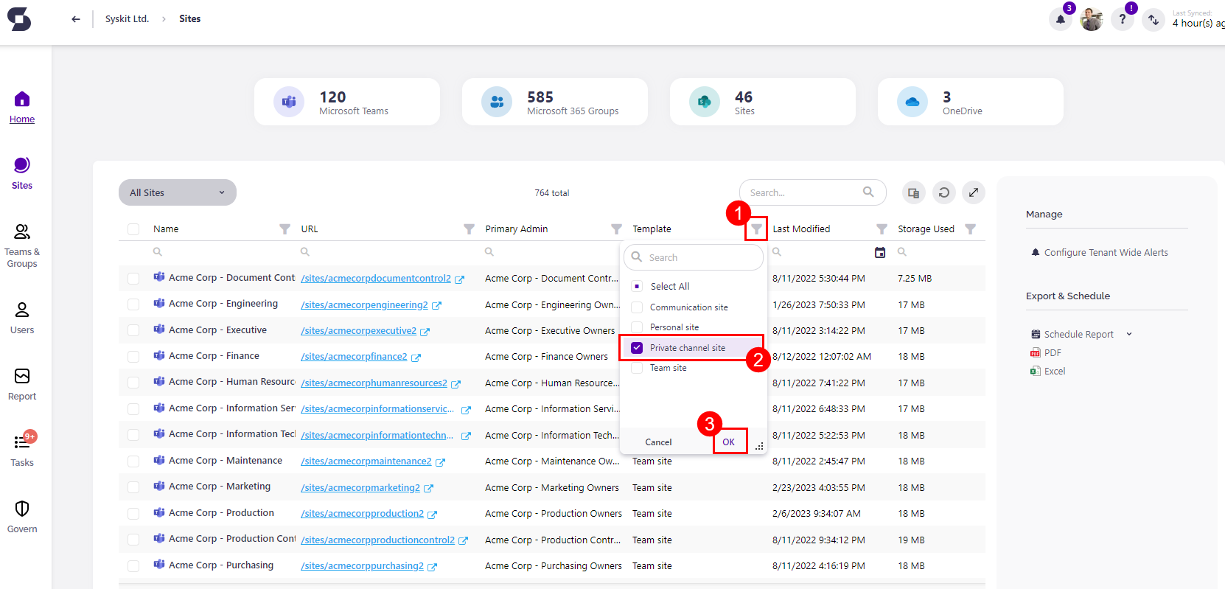Confirm filter with OK button
Screen dimensions: 1225x589
click(729, 442)
